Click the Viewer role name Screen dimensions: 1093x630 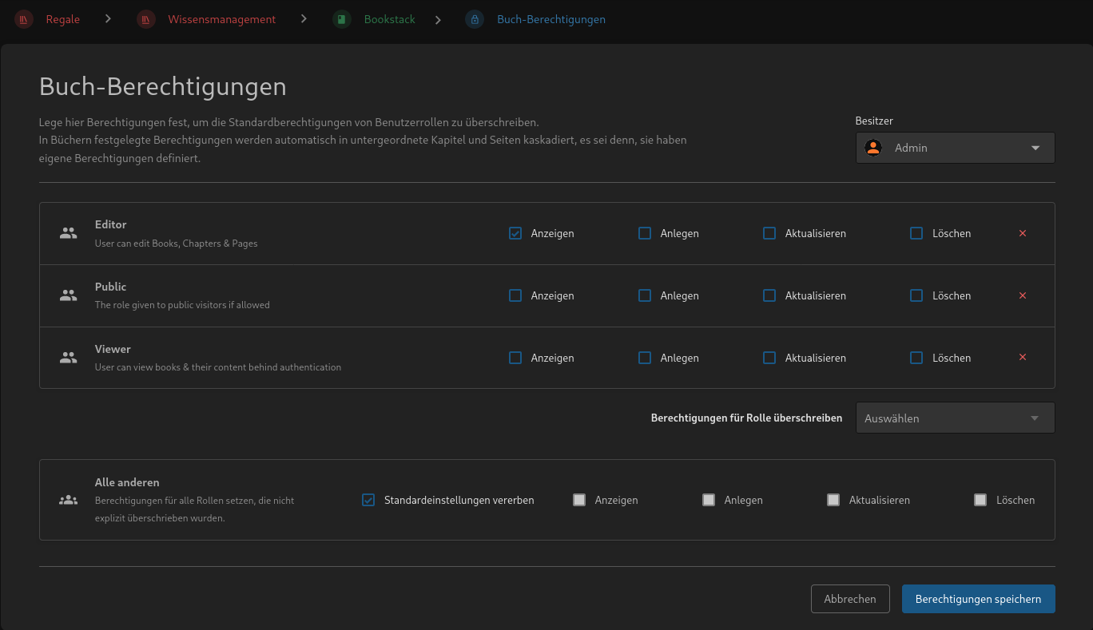(113, 349)
